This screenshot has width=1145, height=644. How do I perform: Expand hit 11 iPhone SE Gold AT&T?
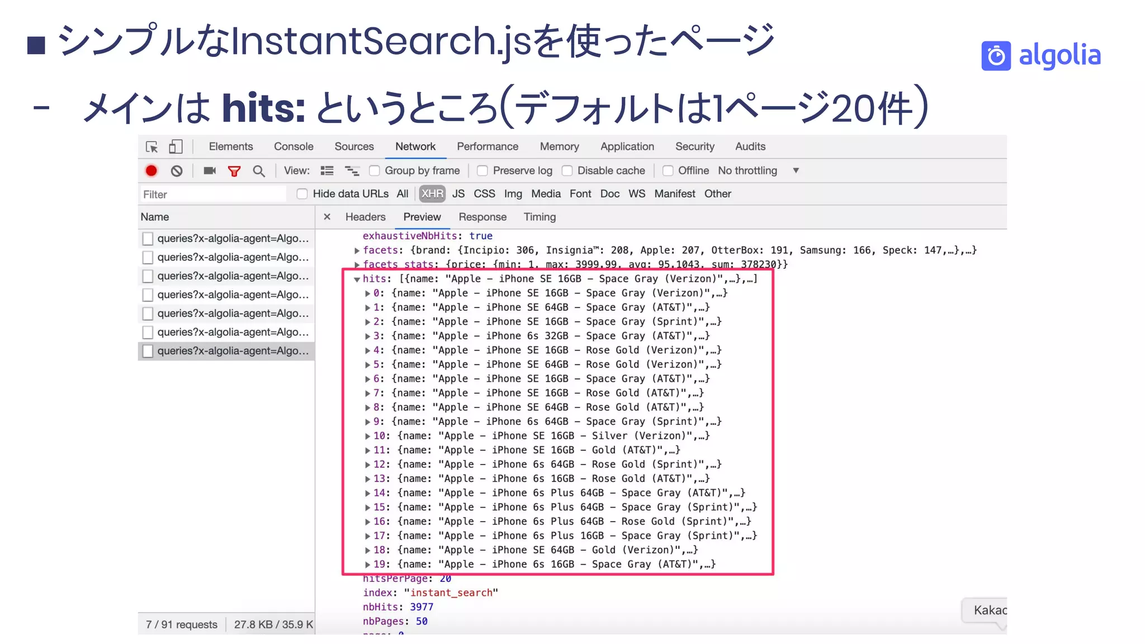coord(367,451)
